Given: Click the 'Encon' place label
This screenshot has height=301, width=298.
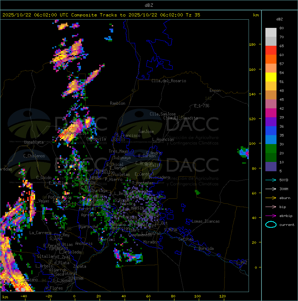Looking at the screenshot, I should tap(215, 90).
